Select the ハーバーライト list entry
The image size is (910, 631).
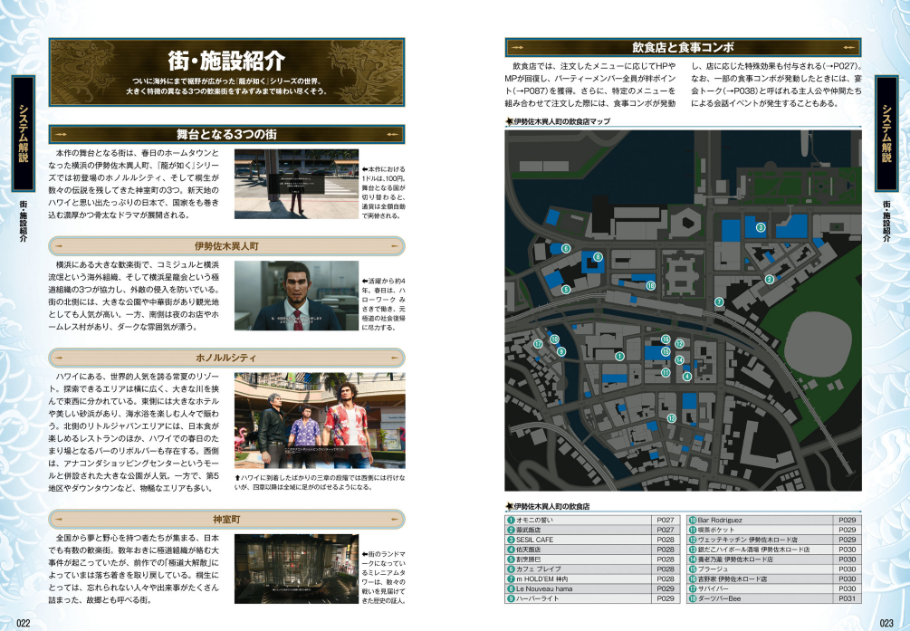pos(591,598)
